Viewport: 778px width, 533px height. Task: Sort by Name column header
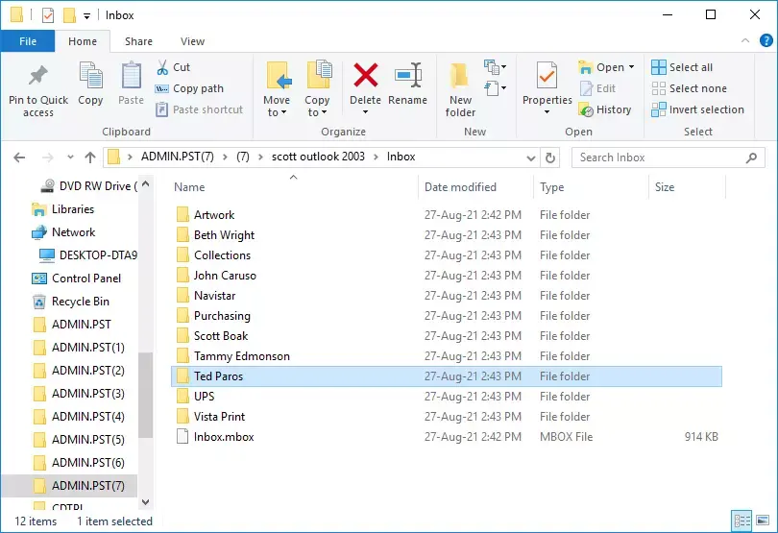click(293, 187)
